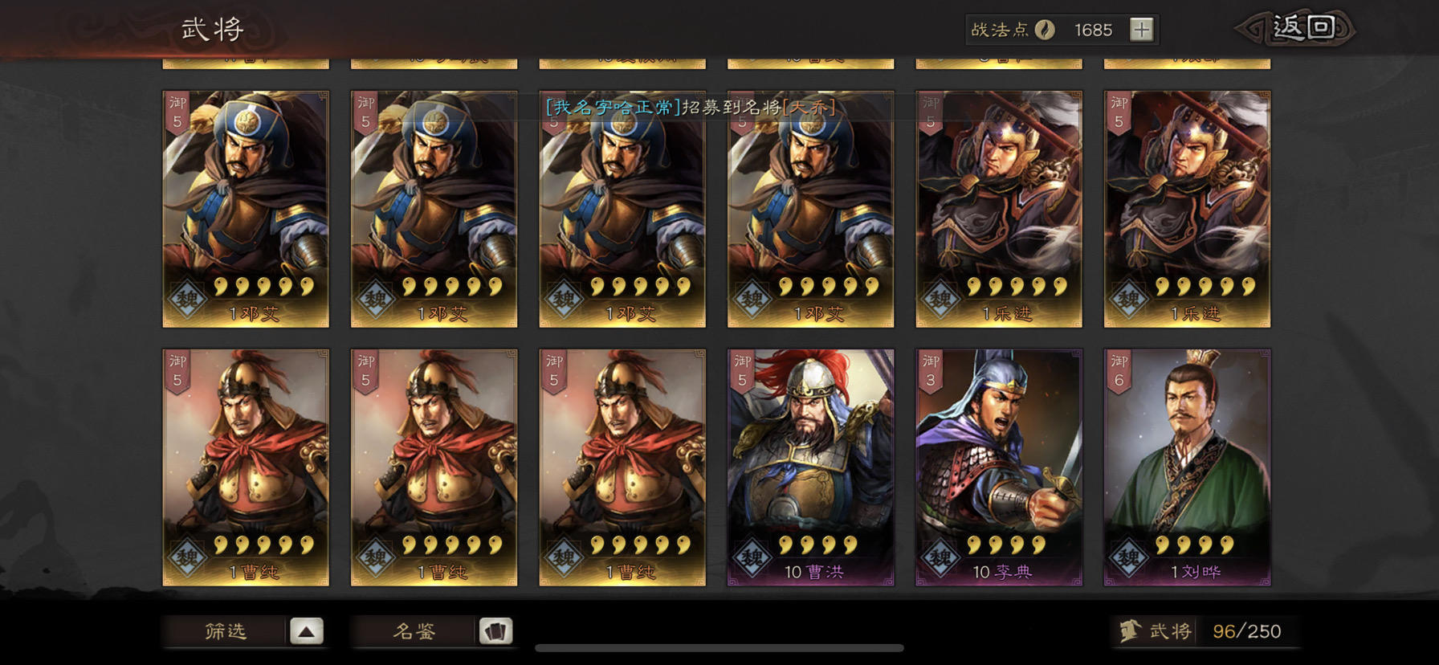The height and width of the screenshot is (665, 1439).
Task: Click the 名鉴 cards icon
Action: 495,631
